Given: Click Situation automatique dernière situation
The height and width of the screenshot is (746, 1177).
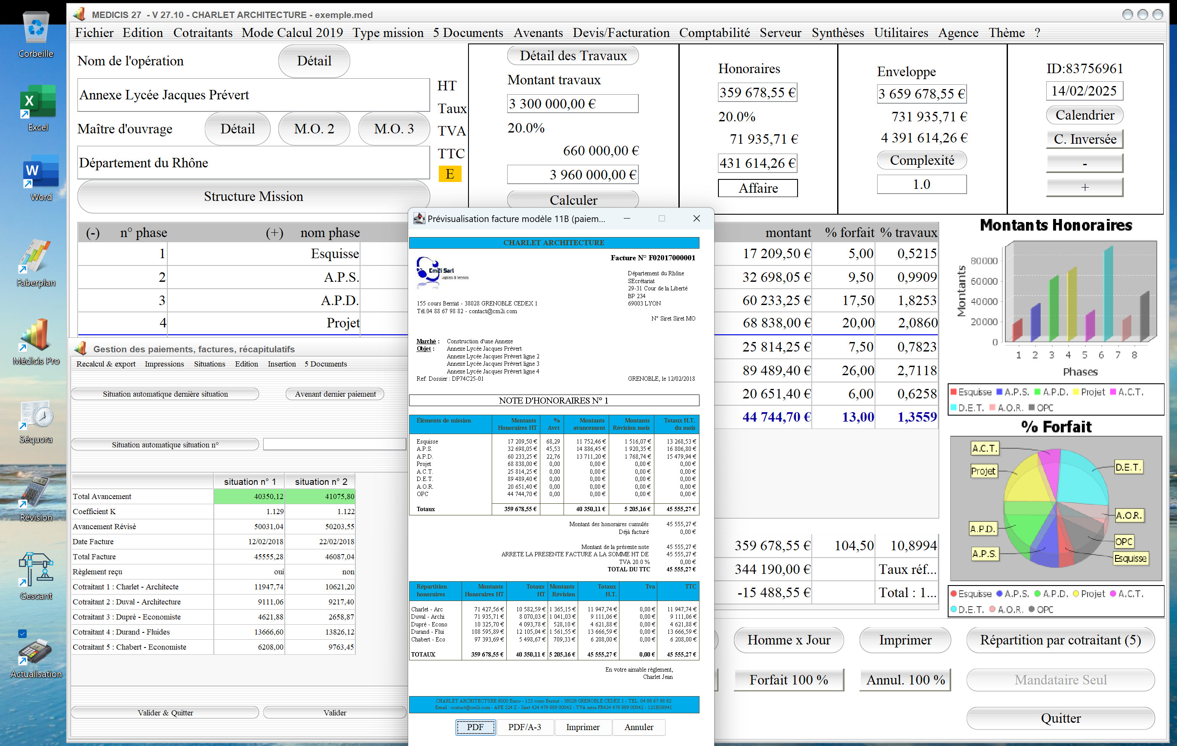Looking at the screenshot, I should click(165, 394).
